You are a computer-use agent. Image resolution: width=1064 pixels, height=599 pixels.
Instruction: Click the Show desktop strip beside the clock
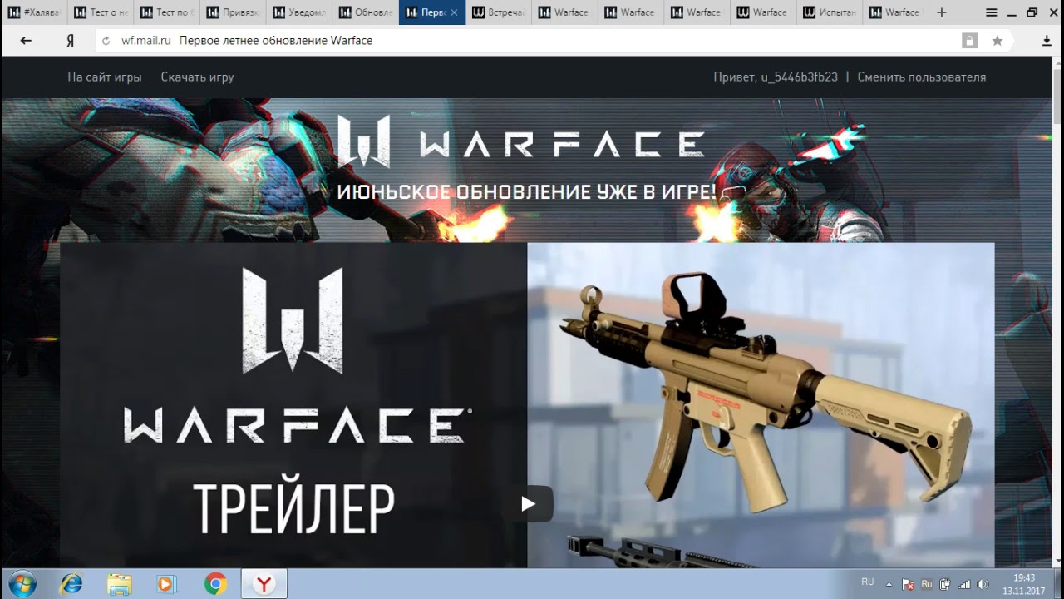click(x=1057, y=584)
